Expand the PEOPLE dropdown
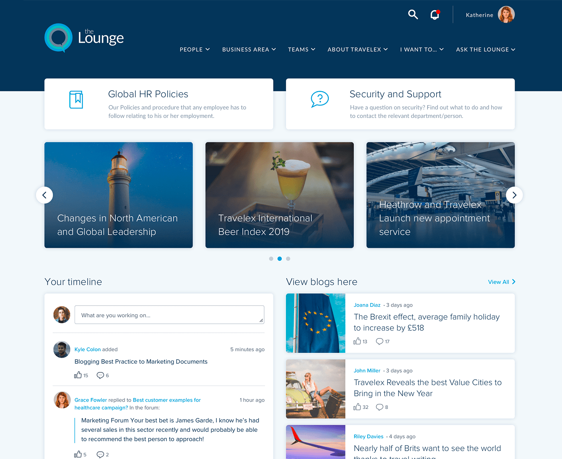Image resolution: width=562 pixels, height=459 pixels. coord(195,49)
